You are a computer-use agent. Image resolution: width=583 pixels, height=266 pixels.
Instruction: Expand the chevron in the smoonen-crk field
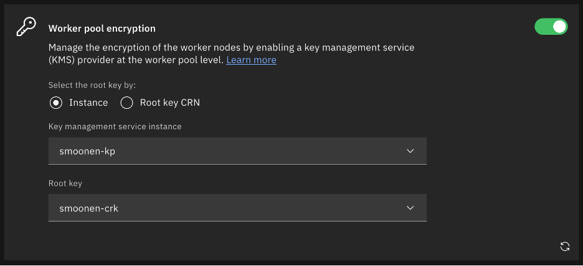(x=410, y=208)
